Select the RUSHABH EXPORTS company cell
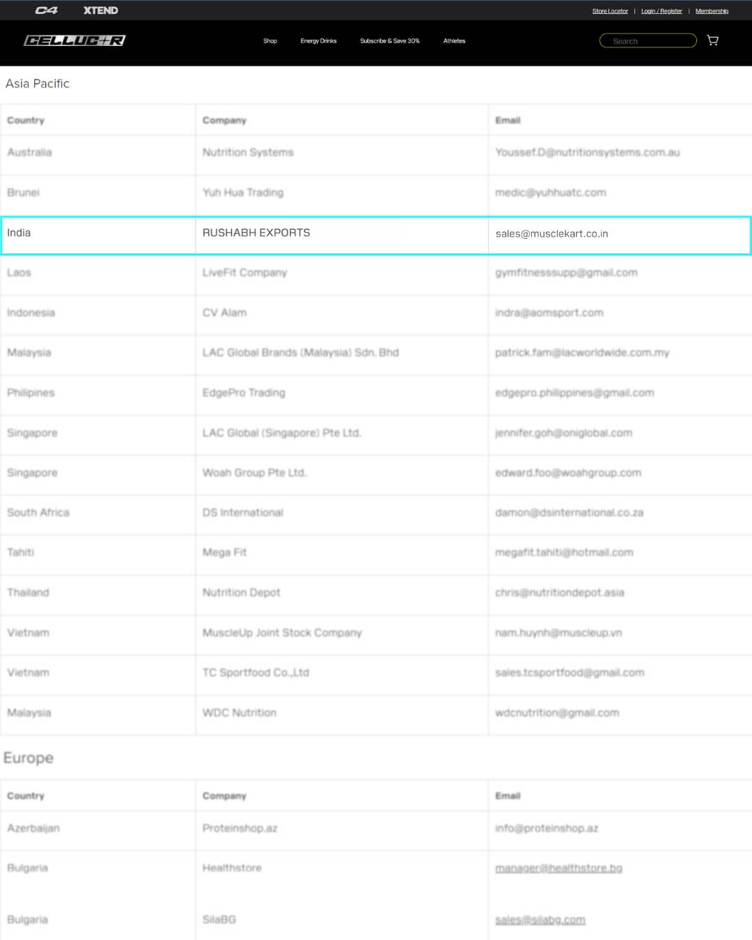Viewport: 752px width, 940px height. (x=256, y=233)
